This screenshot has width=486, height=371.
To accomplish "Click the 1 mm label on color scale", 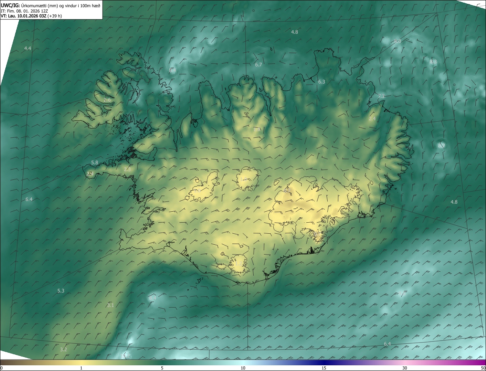I will pyautogui.click(x=81, y=368).
